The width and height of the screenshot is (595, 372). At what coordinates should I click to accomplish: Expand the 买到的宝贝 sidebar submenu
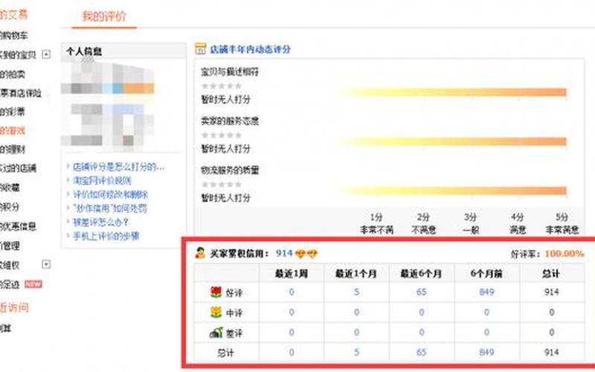pos(46,54)
